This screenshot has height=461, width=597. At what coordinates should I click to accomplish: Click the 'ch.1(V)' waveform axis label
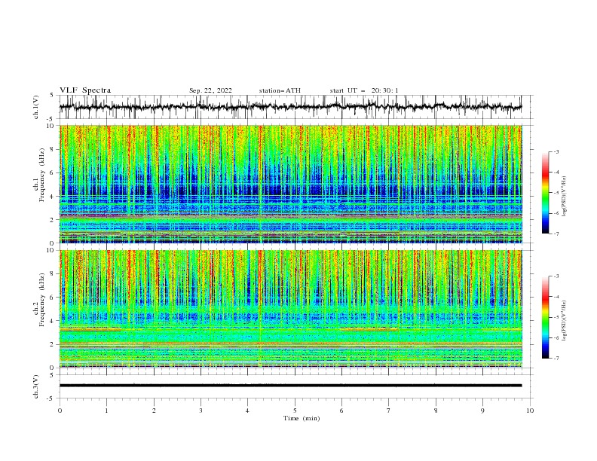(x=36, y=107)
